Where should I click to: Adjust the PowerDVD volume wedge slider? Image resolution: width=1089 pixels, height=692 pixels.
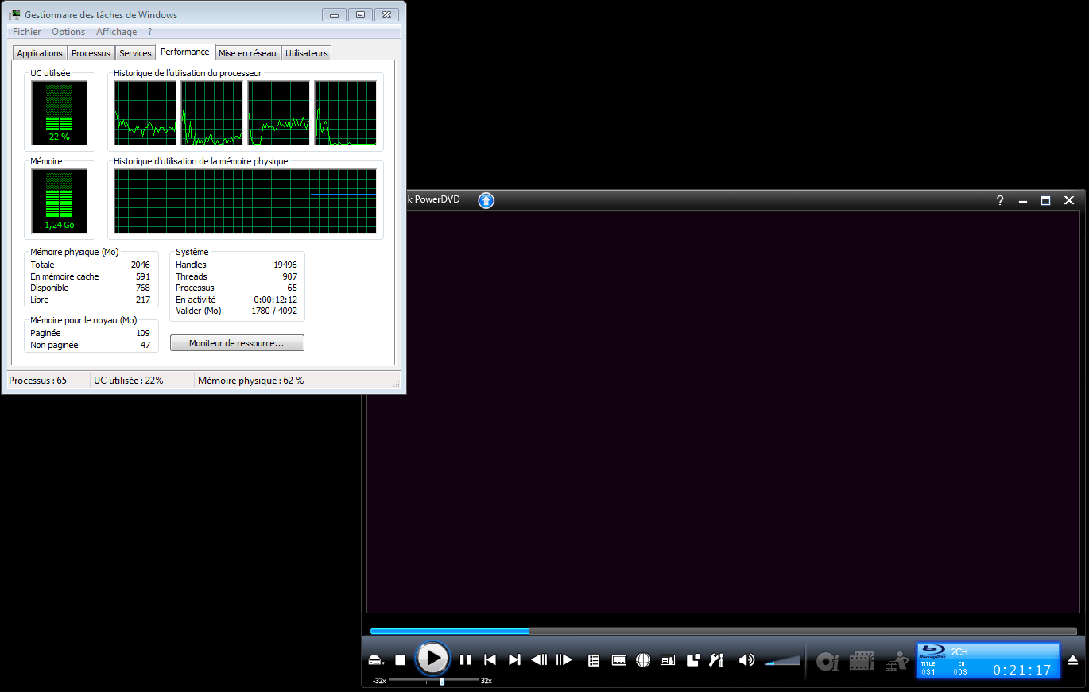pyautogui.click(x=782, y=660)
